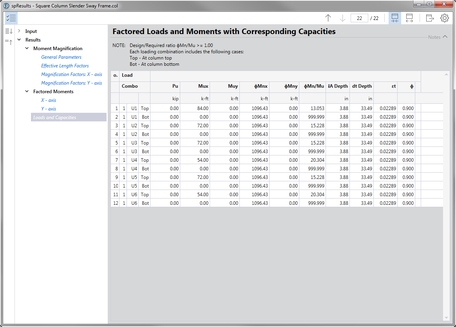Click the page number input field

click(359, 18)
